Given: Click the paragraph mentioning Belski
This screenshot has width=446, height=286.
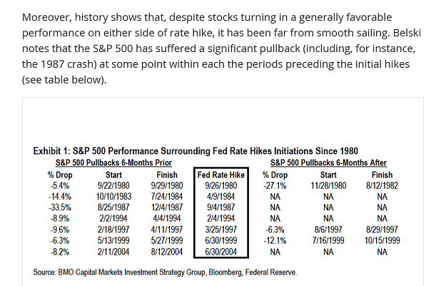Looking at the screenshot, I should (x=222, y=48).
